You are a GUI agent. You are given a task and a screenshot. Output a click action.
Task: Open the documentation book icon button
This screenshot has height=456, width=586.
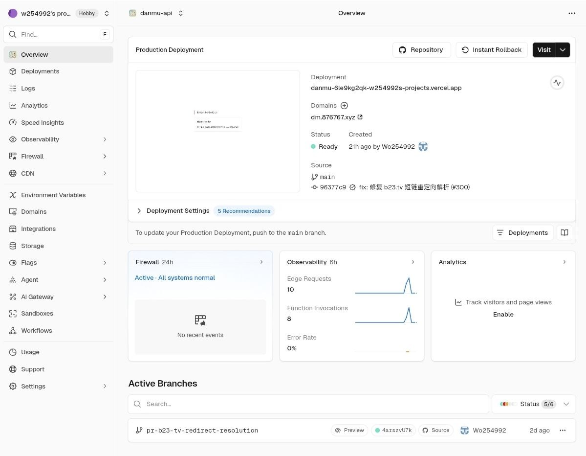click(x=564, y=233)
